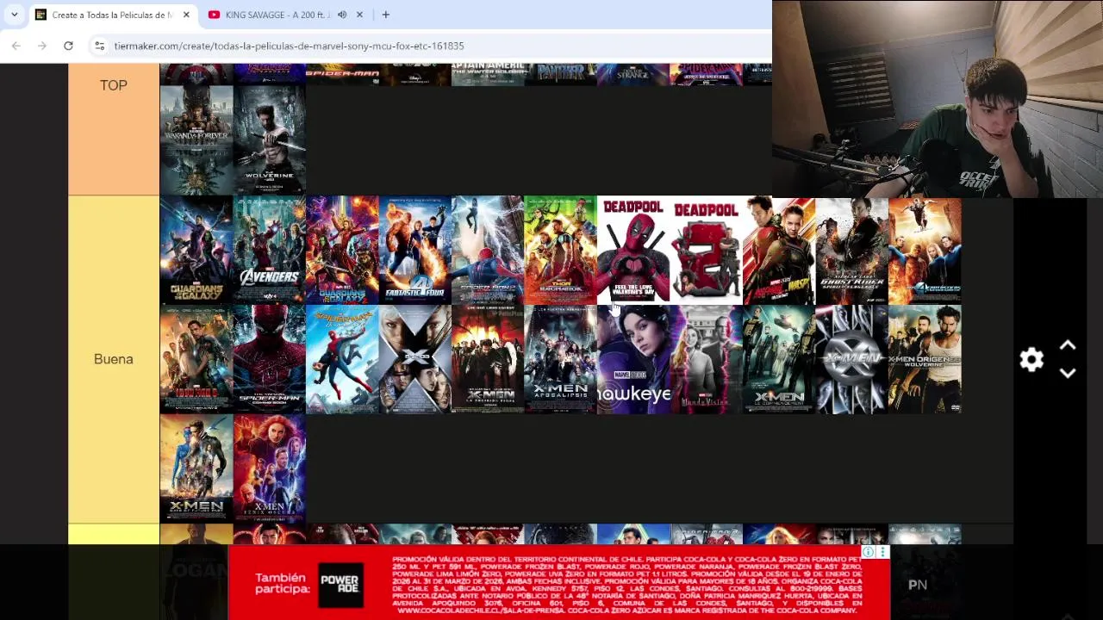Screen dimensions: 1103x620
Task: Close the TierMaker browser tab
Action: pyautogui.click(x=185, y=15)
